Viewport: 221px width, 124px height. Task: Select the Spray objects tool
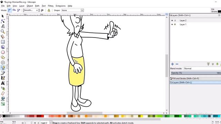pyautogui.click(x=3, y=88)
